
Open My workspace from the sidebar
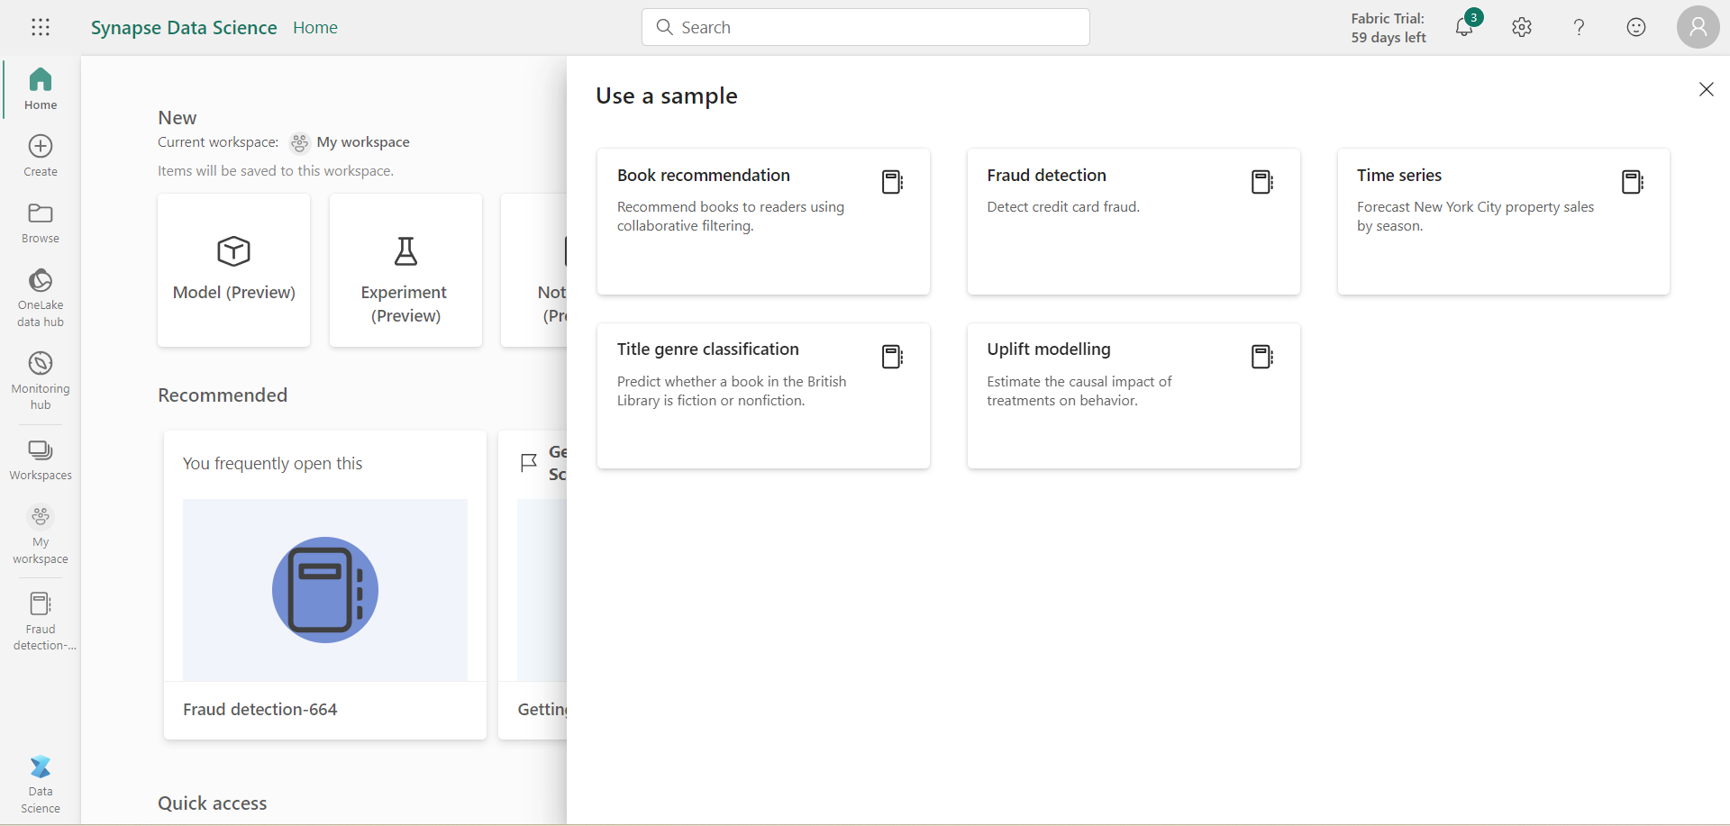(41, 535)
